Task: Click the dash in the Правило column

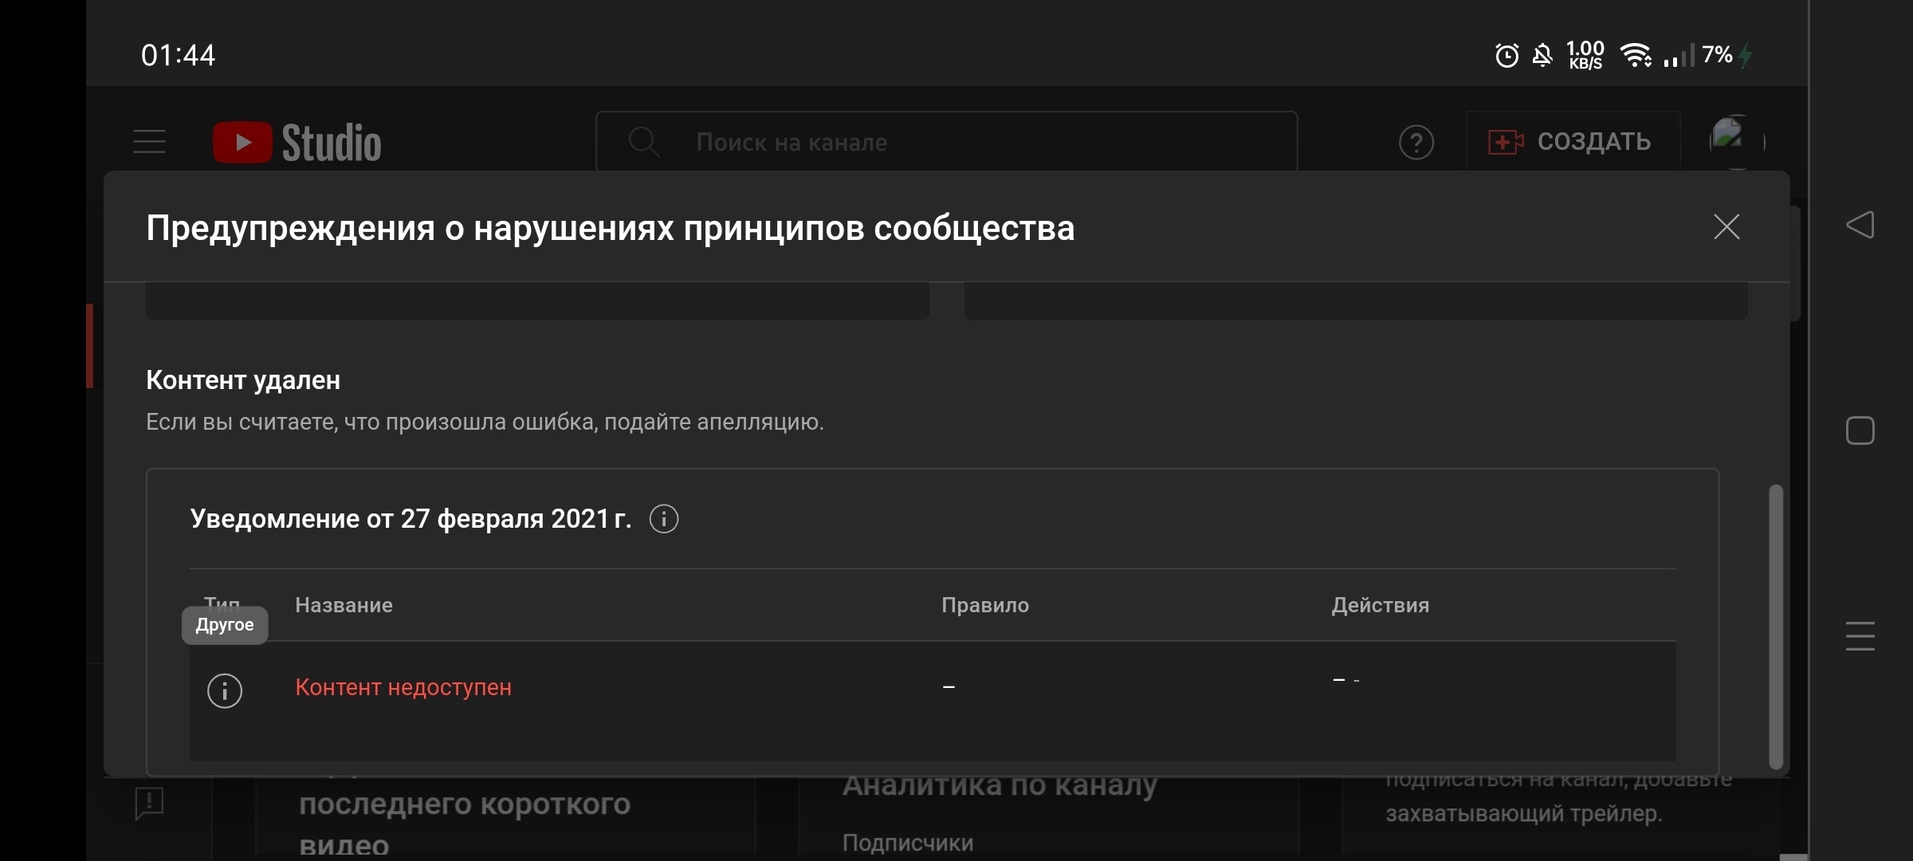Action: click(x=949, y=686)
